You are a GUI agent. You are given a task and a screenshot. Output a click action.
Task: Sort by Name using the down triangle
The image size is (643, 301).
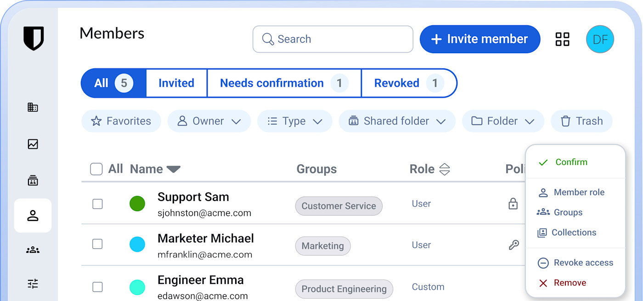click(x=173, y=169)
